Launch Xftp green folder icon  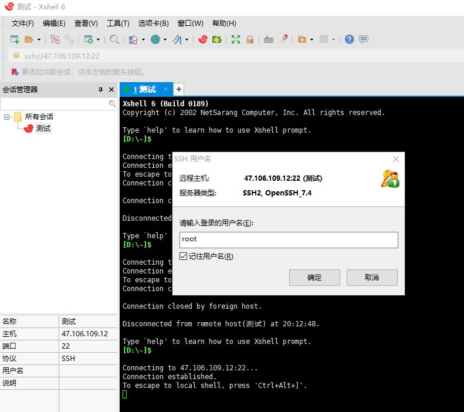(x=217, y=39)
